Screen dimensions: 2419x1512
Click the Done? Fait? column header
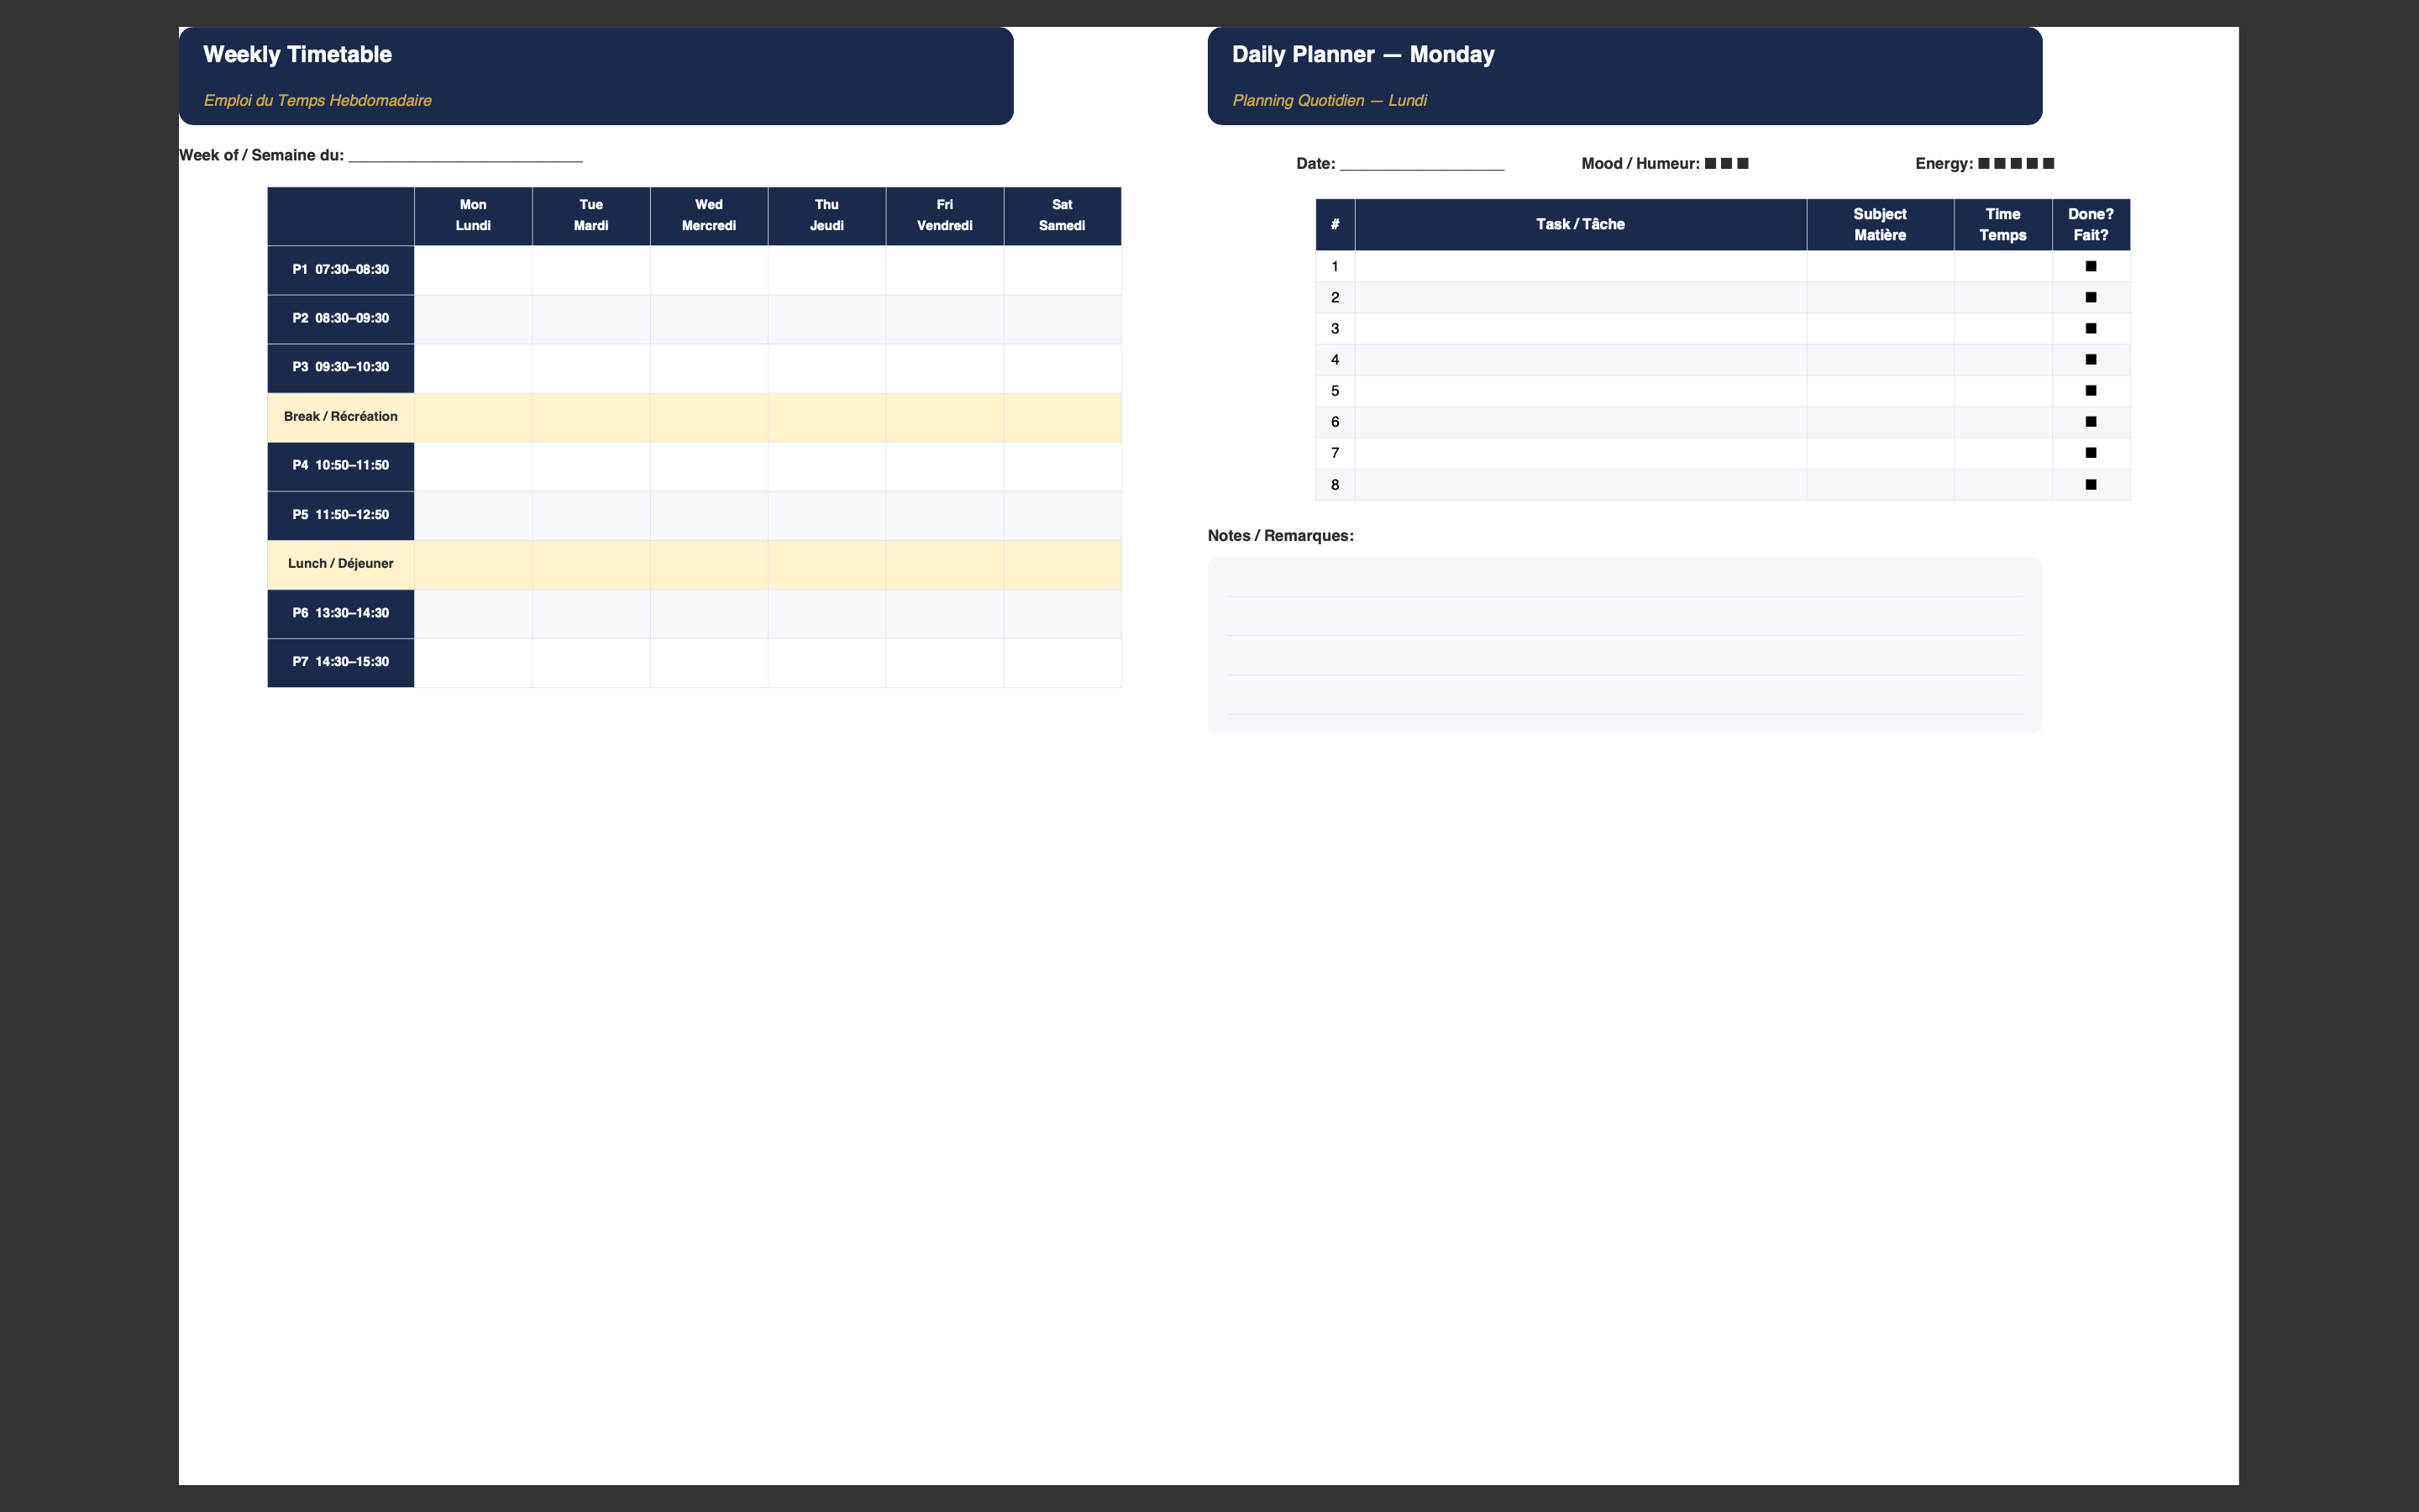pos(2091,224)
